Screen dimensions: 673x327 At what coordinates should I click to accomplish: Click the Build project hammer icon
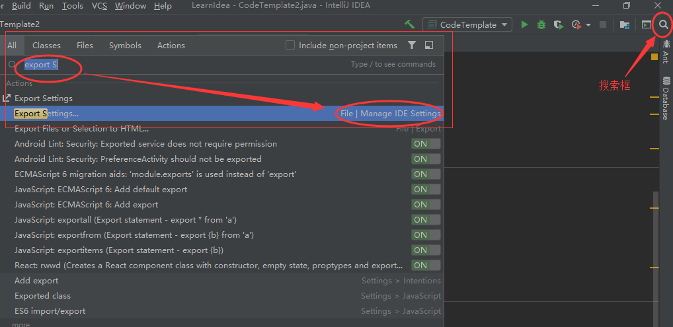point(409,24)
